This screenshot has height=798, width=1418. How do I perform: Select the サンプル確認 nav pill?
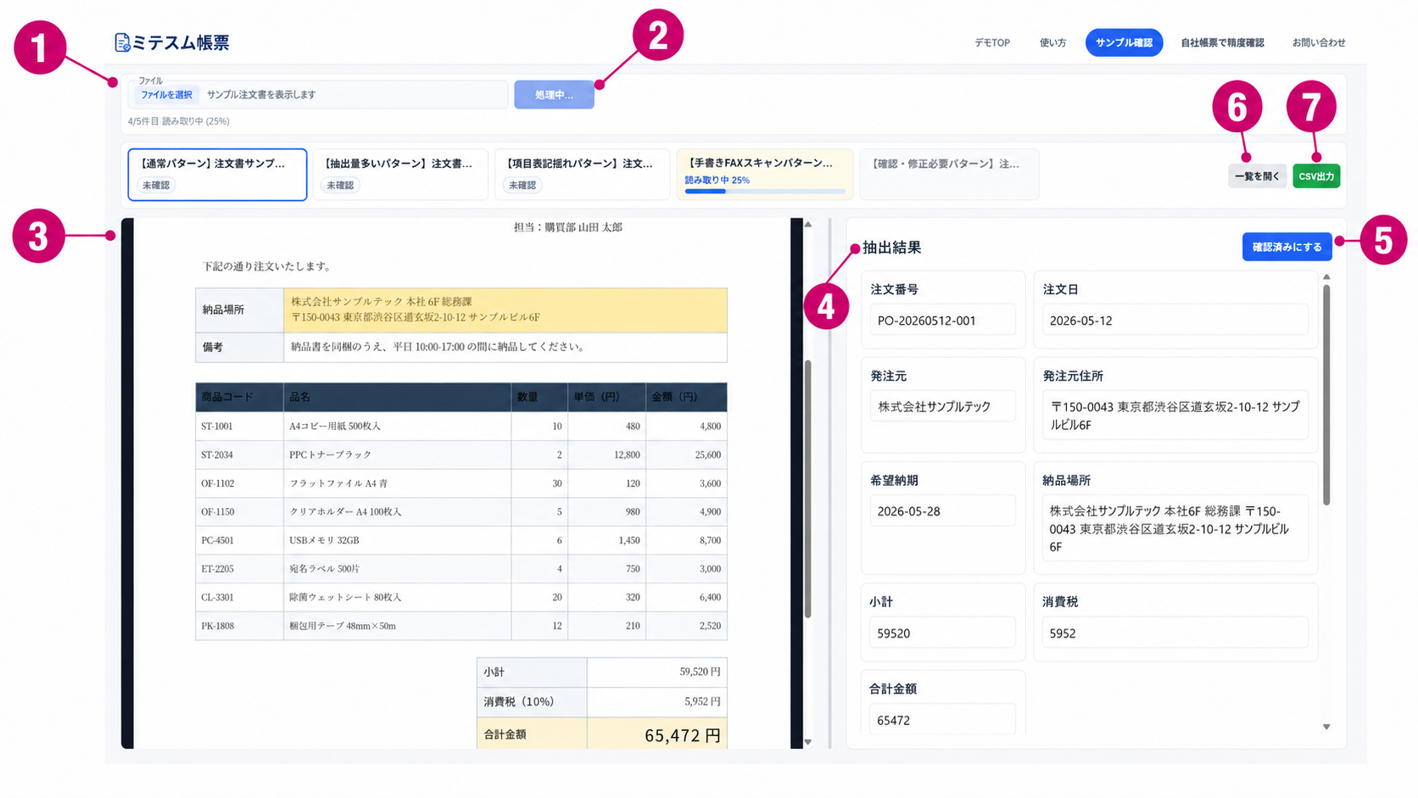point(1124,42)
